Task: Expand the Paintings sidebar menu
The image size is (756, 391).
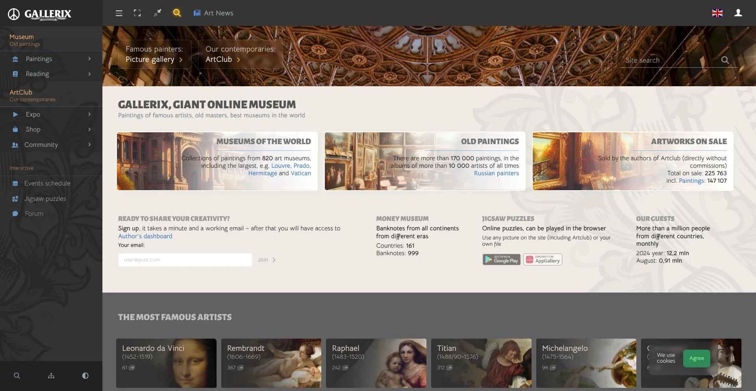Action: click(x=51, y=59)
